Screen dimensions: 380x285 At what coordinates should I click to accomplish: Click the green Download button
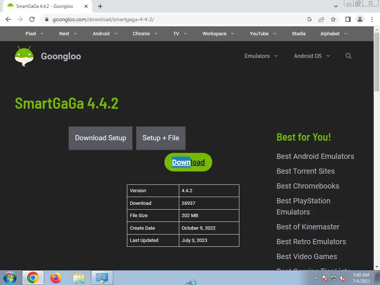(x=188, y=162)
